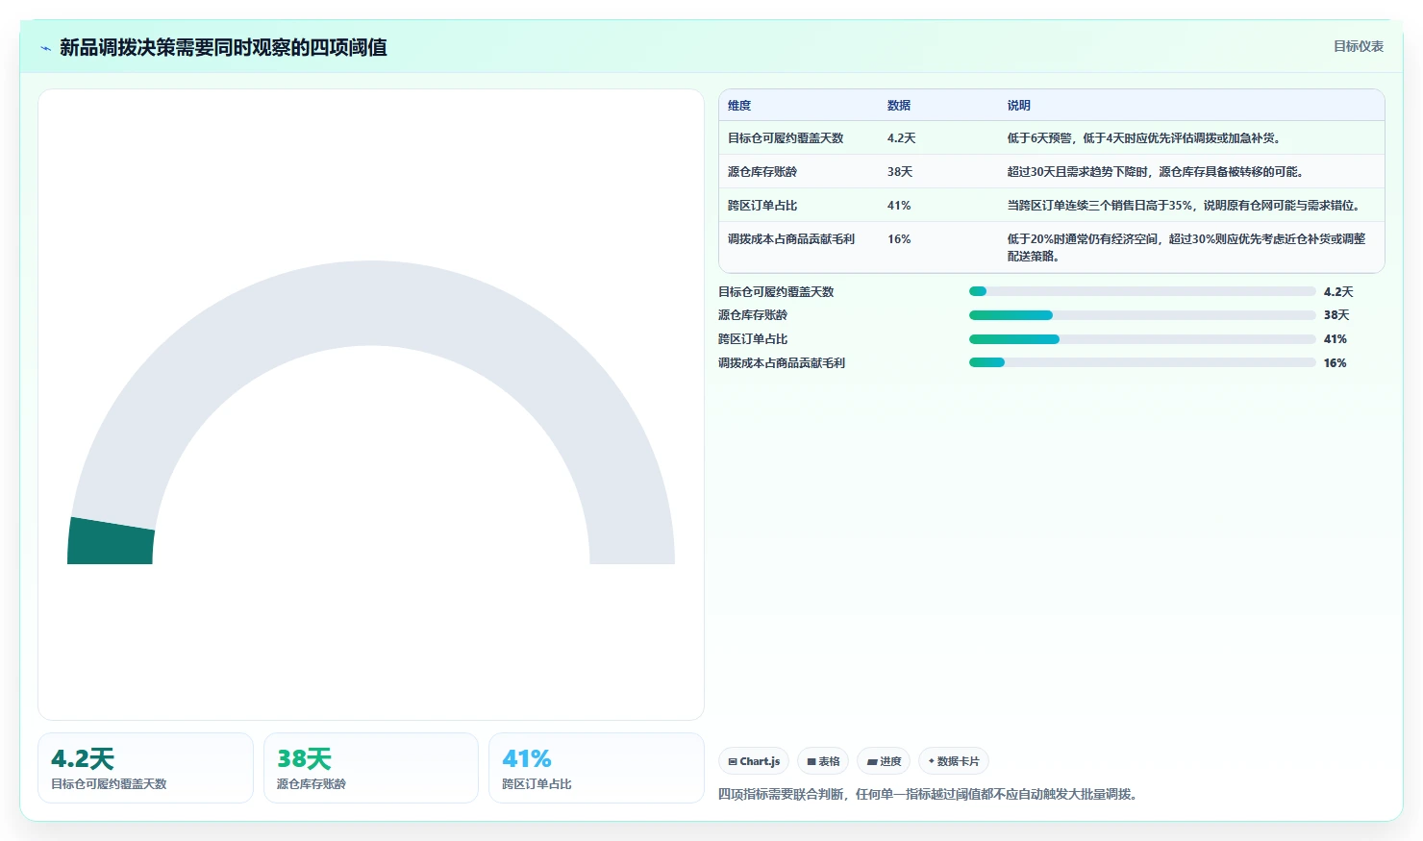This screenshot has height=841, width=1423.
Task: Click the 数据卡片 tag chip
Action: click(x=954, y=761)
